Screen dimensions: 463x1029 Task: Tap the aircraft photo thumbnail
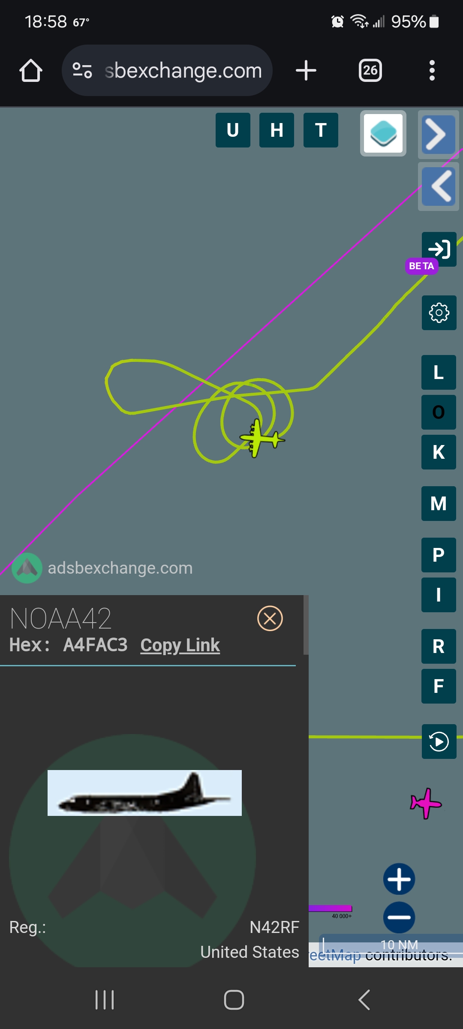144,793
